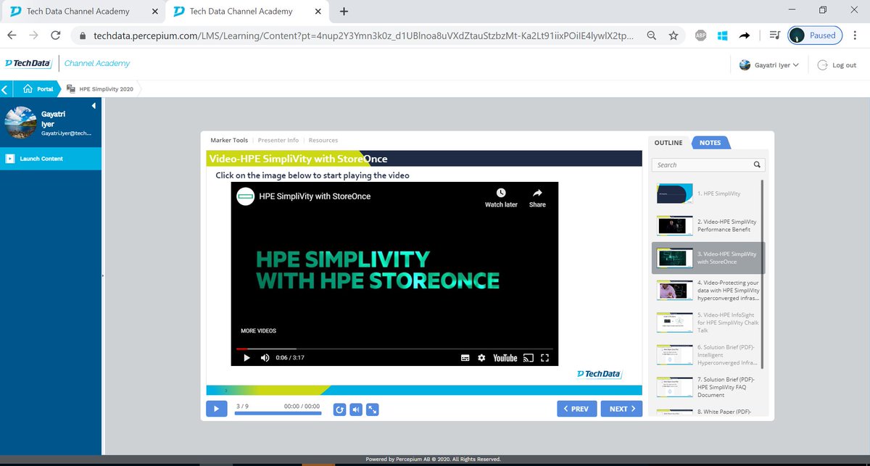870x466 pixels.
Task: Click the HPE logo in video header
Action: [x=246, y=196]
